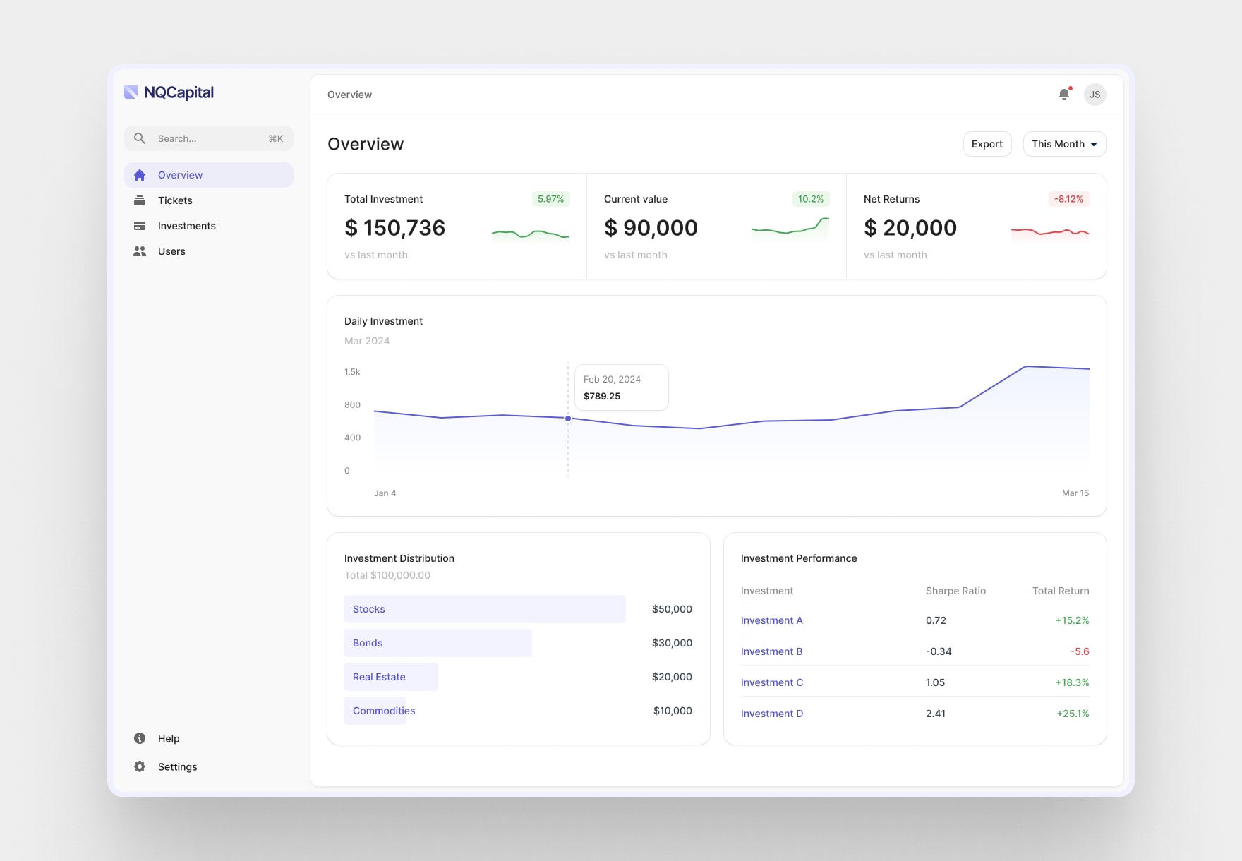Click the home icon beside Overview
This screenshot has width=1242, height=861.
(140, 175)
